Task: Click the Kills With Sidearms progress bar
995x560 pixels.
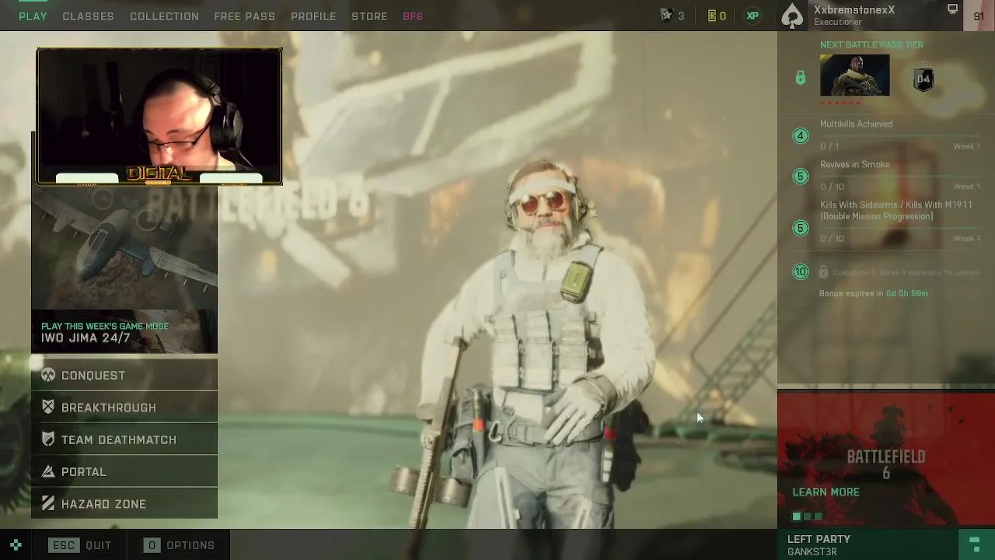Action: point(899,229)
